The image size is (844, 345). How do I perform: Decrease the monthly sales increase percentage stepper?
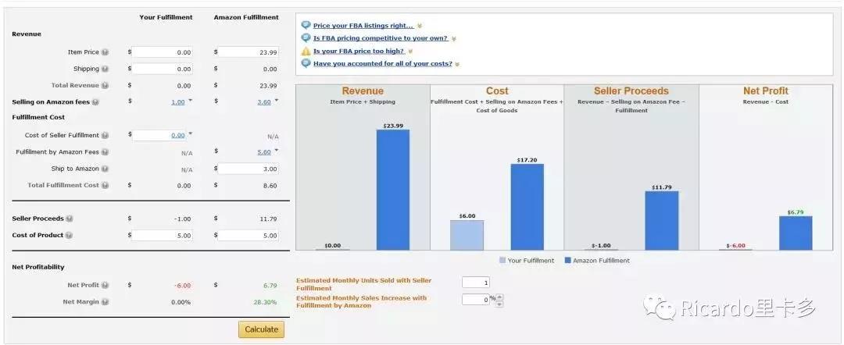coord(500,303)
